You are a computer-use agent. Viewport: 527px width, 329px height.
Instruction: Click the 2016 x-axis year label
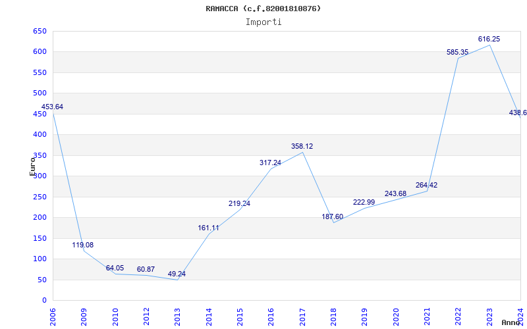[x=271, y=317]
